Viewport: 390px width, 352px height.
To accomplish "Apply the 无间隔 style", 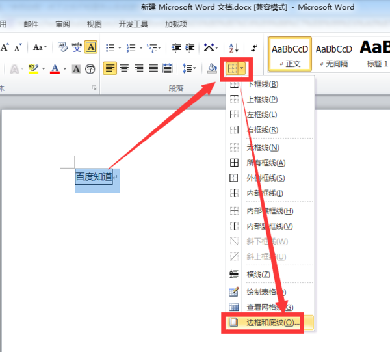I will [x=334, y=54].
